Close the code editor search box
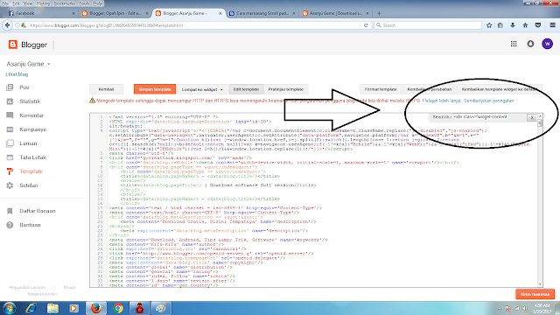 click(x=532, y=117)
